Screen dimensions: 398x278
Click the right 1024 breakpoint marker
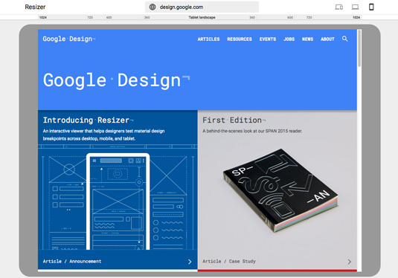pos(356,18)
